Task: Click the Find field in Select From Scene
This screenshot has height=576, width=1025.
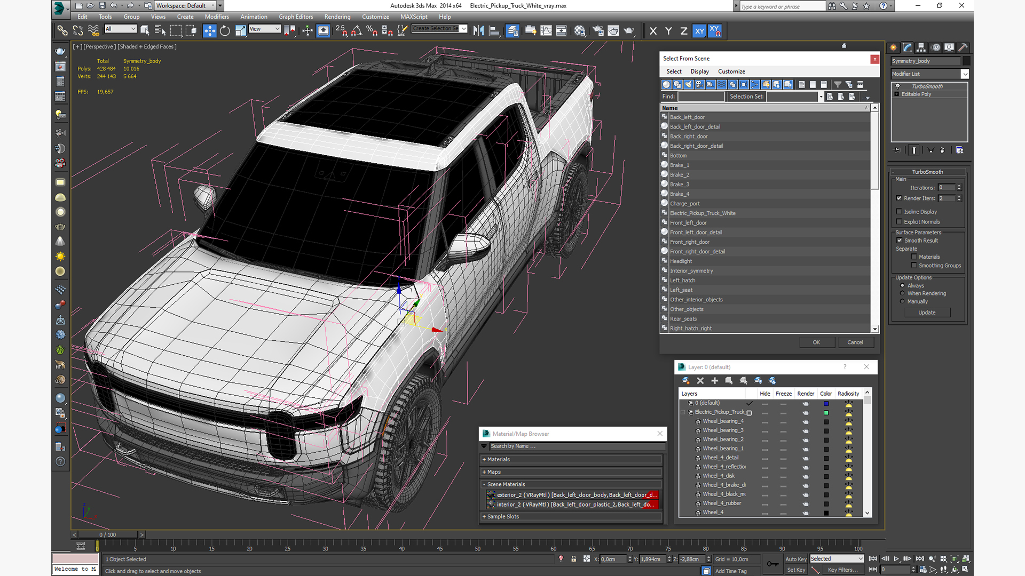Action: 701,97
